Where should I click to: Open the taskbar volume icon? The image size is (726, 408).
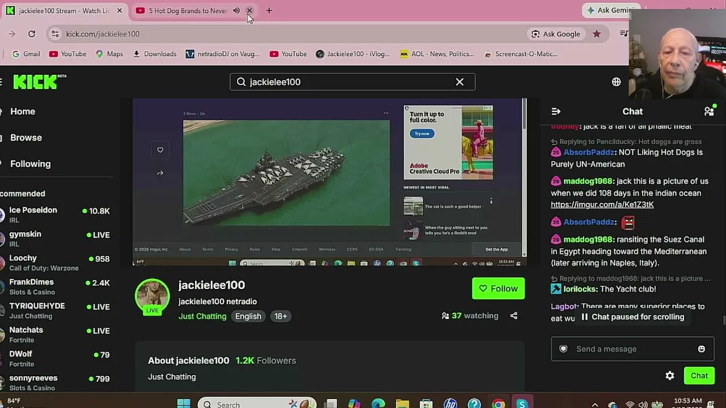(x=643, y=405)
